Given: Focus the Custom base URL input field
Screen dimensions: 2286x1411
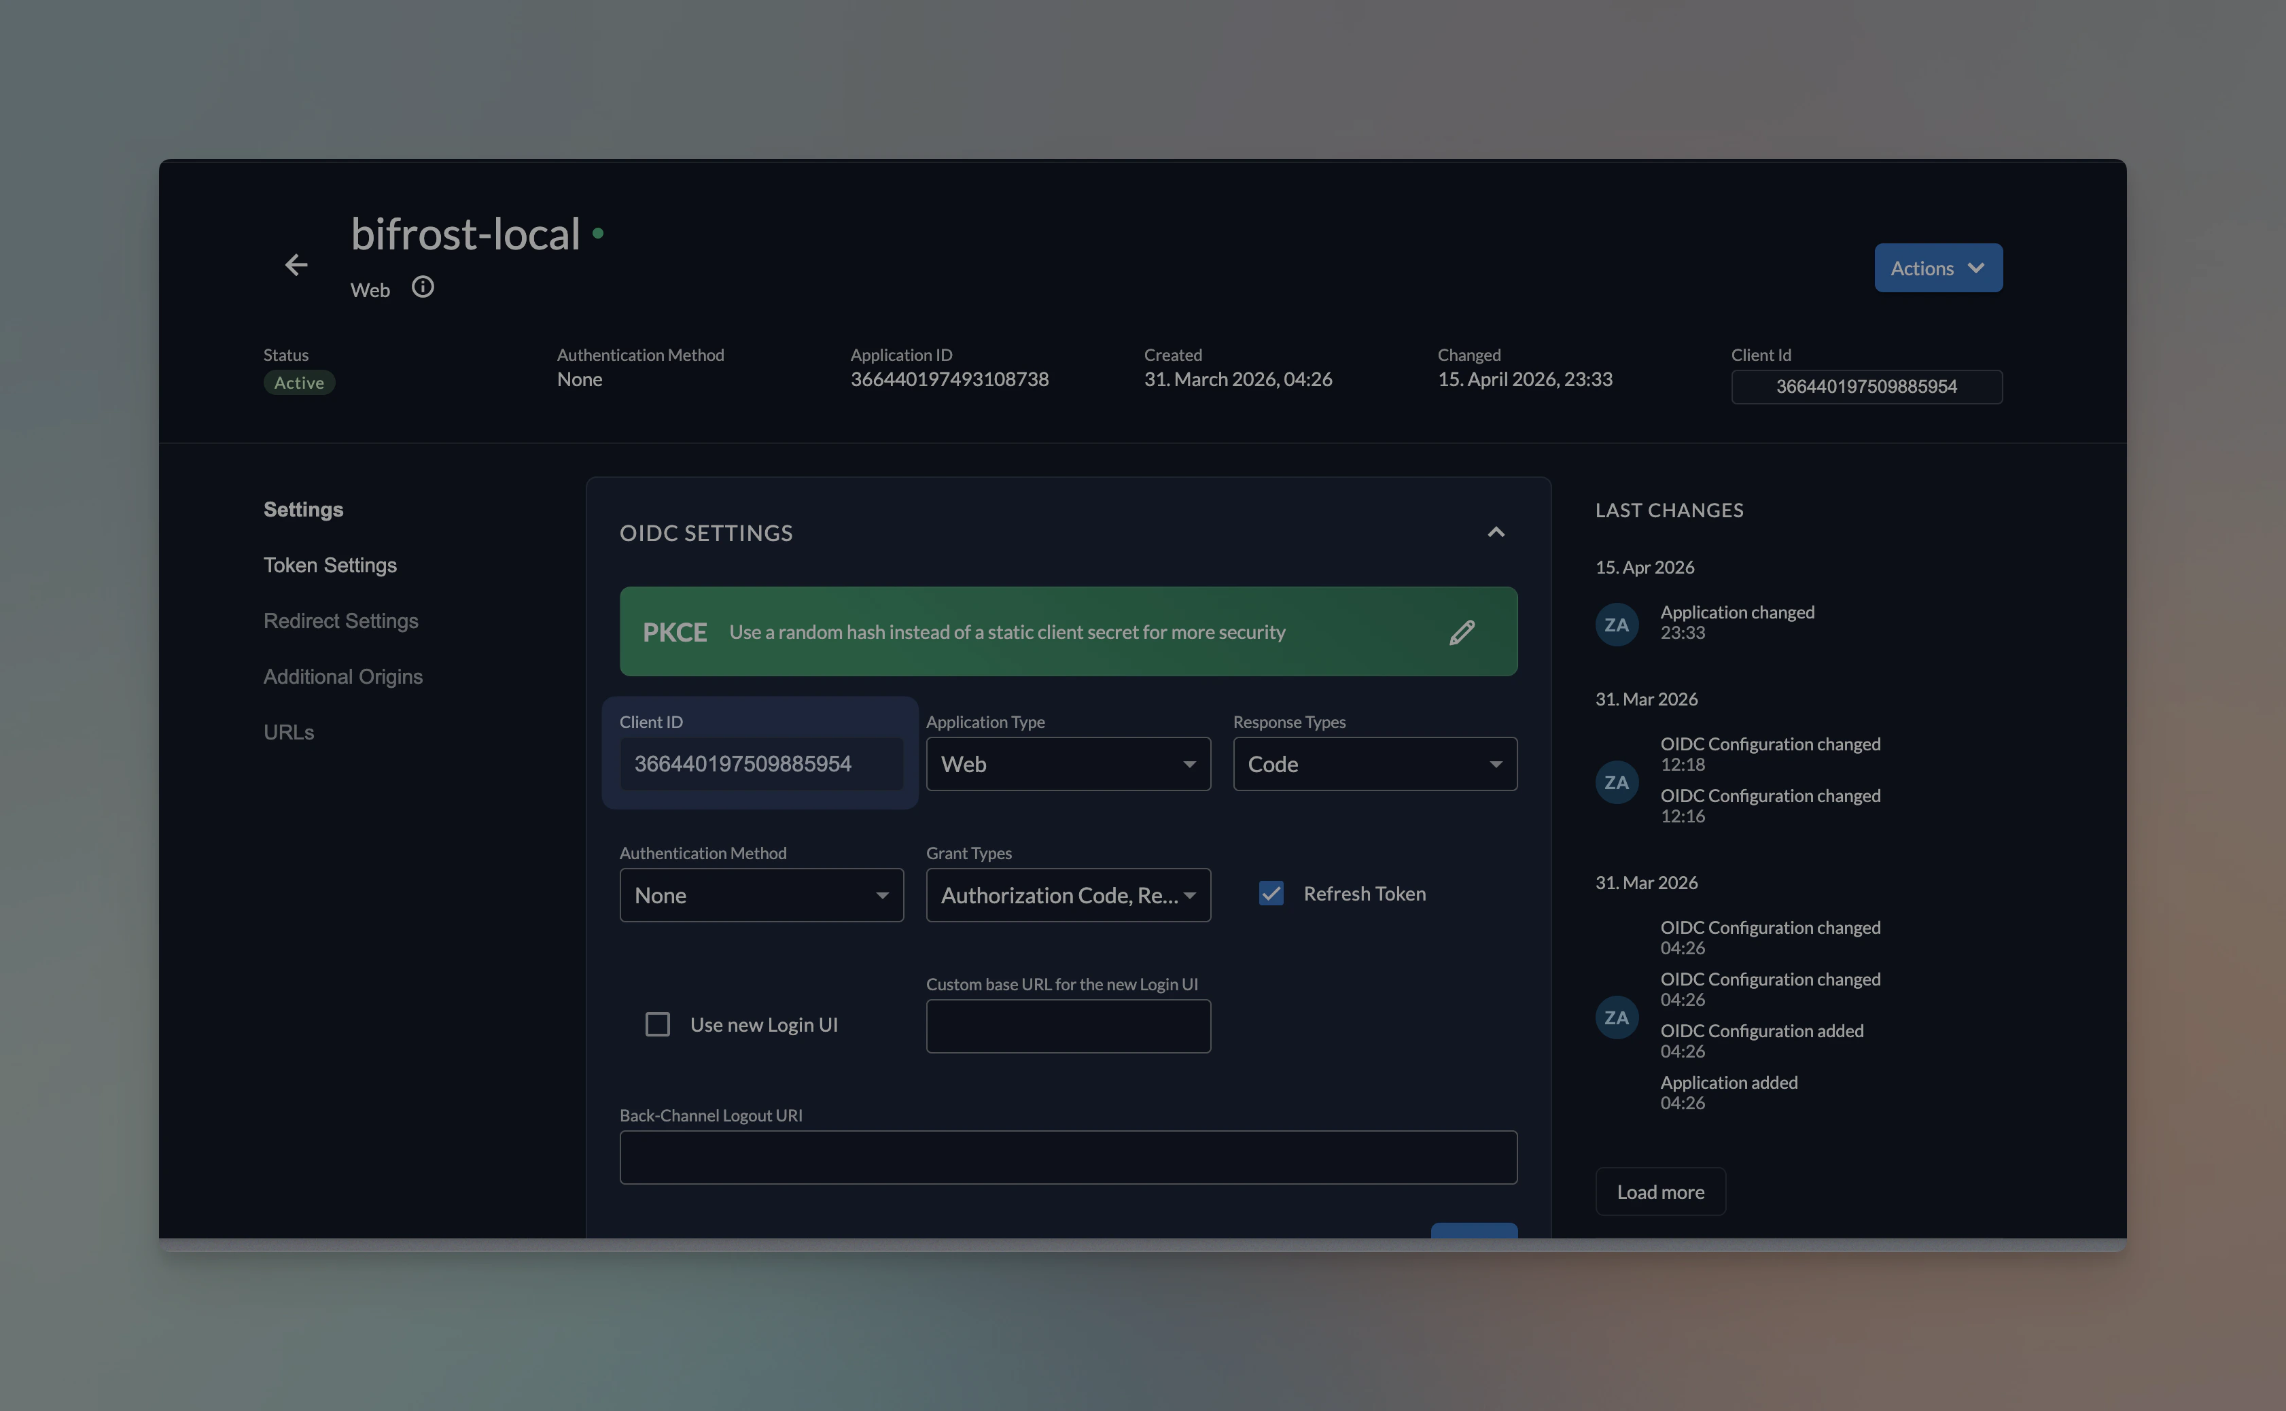Looking at the screenshot, I should pos(1068,1026).
